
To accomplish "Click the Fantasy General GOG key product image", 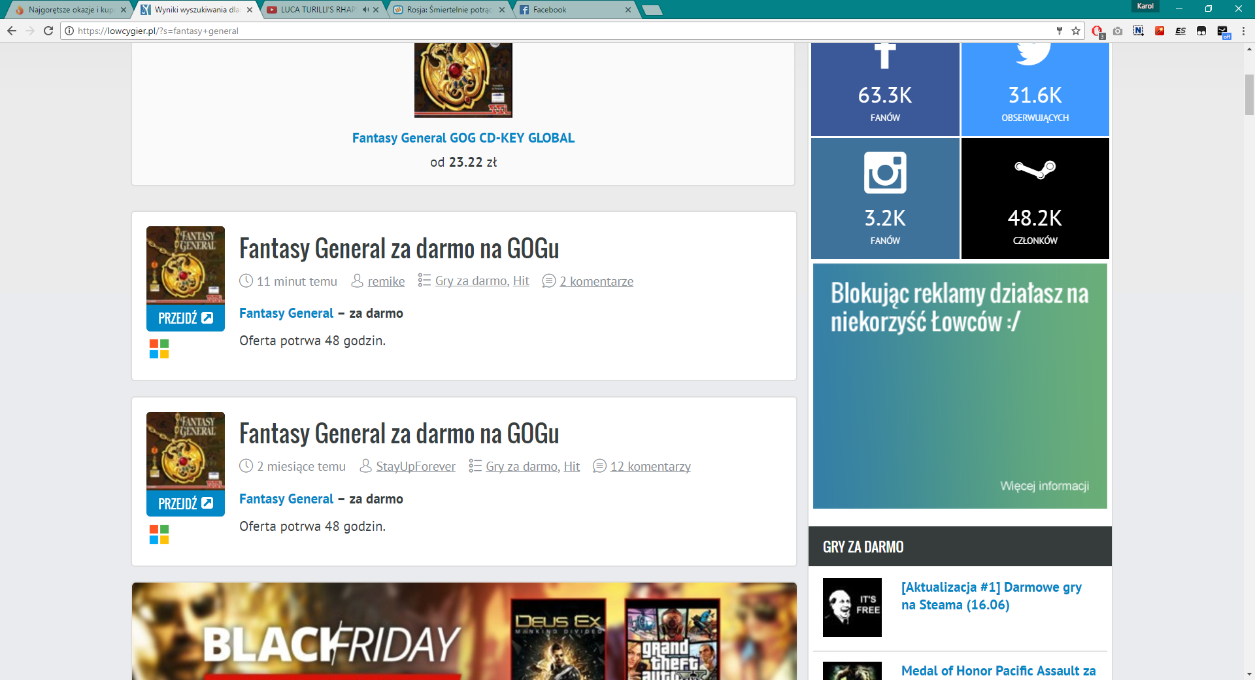I will tap(463, 80).
